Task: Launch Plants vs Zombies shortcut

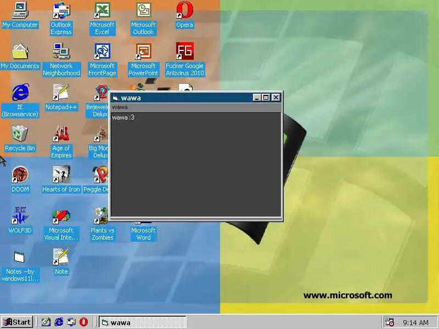Action: tap(102, 223)
